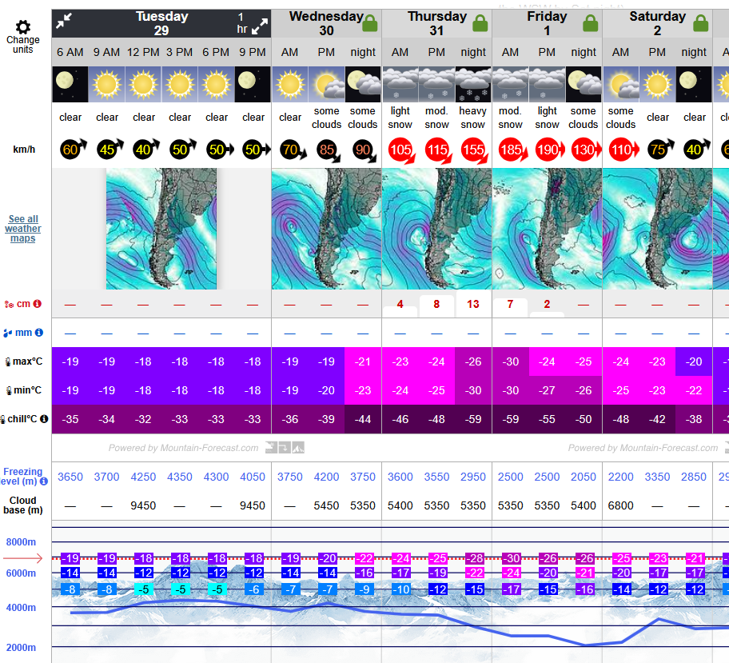729x663 pixels.
Task: Click Thursday night heavy snow icon
Action: 473,84
